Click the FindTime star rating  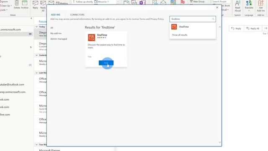click(x=102, y=37)
